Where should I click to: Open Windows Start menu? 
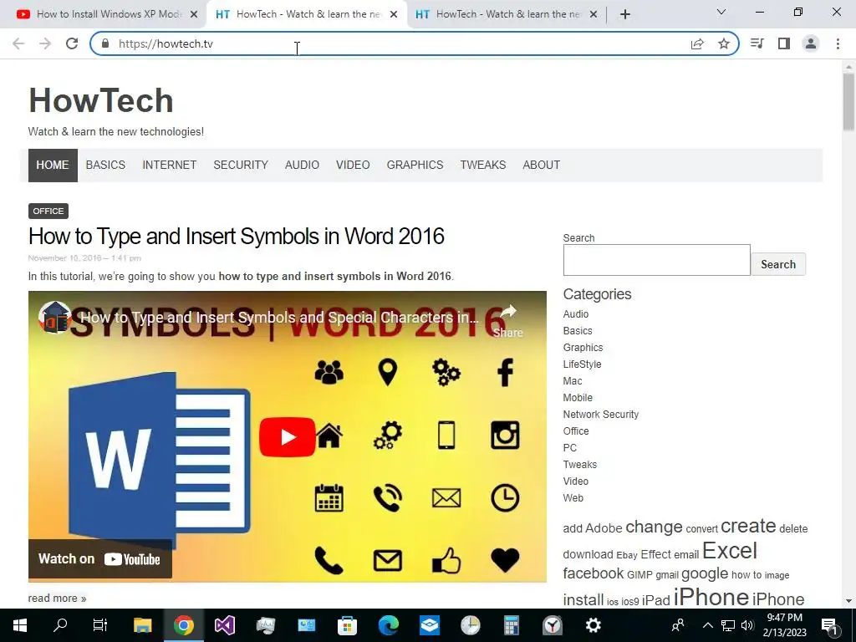click(20, 625)
